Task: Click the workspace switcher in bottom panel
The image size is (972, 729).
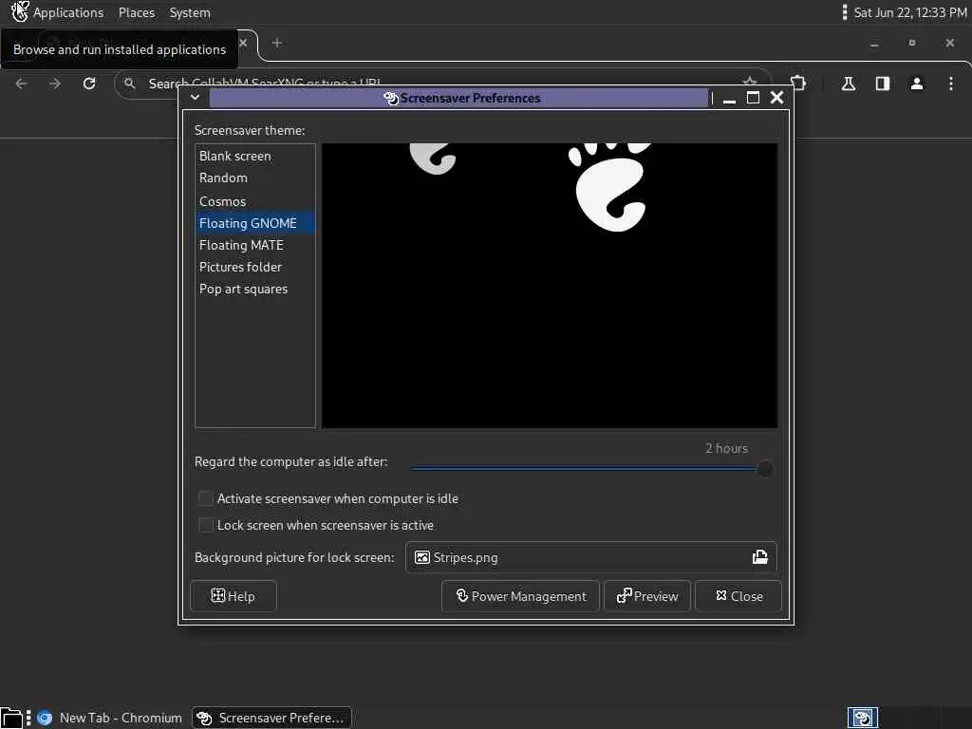Action: [x=863, y=718]
